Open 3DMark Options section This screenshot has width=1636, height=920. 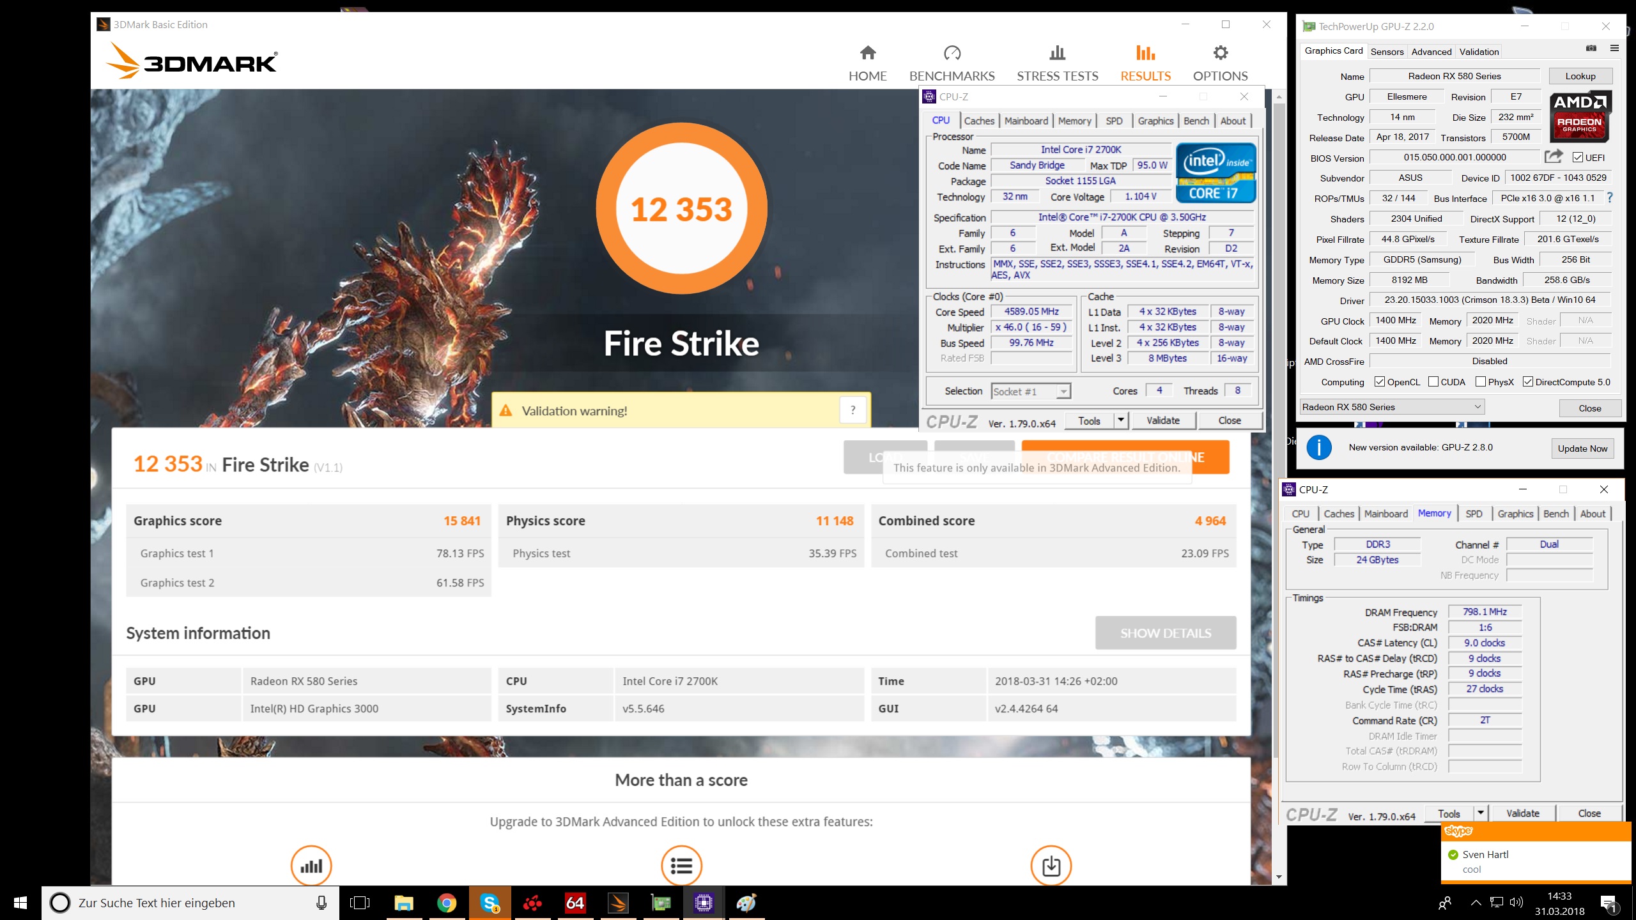pos(1220,63)
